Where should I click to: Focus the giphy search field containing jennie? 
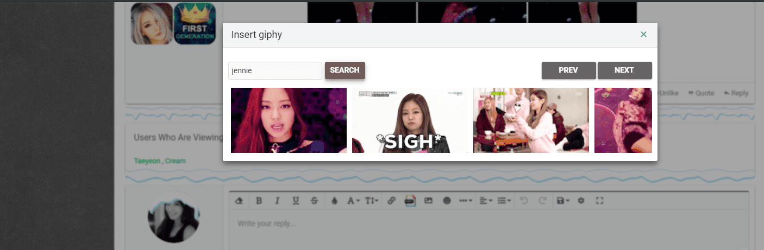(275, 70)
